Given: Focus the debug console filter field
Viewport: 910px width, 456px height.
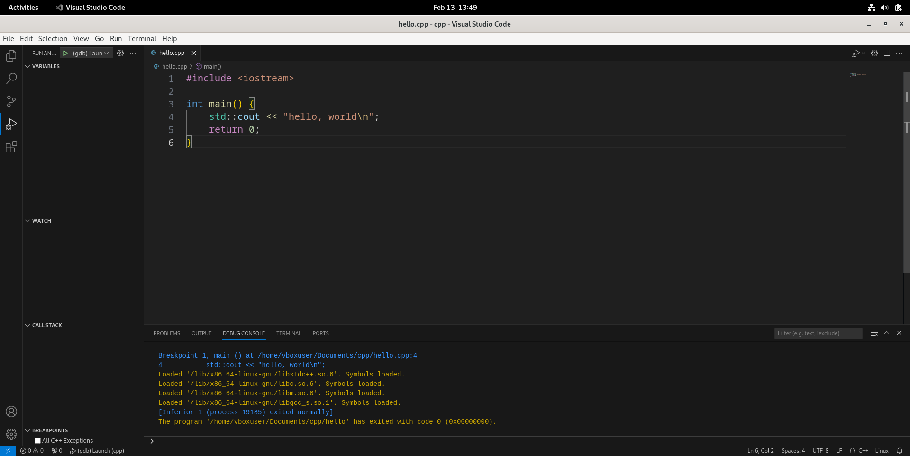Looking at the screenshot, I should click(818, 333).
